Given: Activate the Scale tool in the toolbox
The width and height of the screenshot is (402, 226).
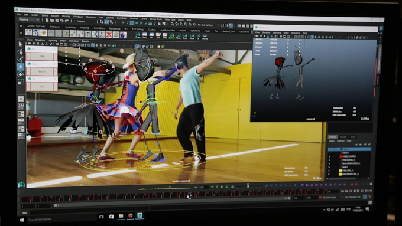Looking at the screenshot, I should [21, 82].
